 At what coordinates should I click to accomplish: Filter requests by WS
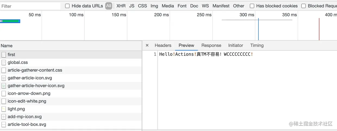[205, 6]
